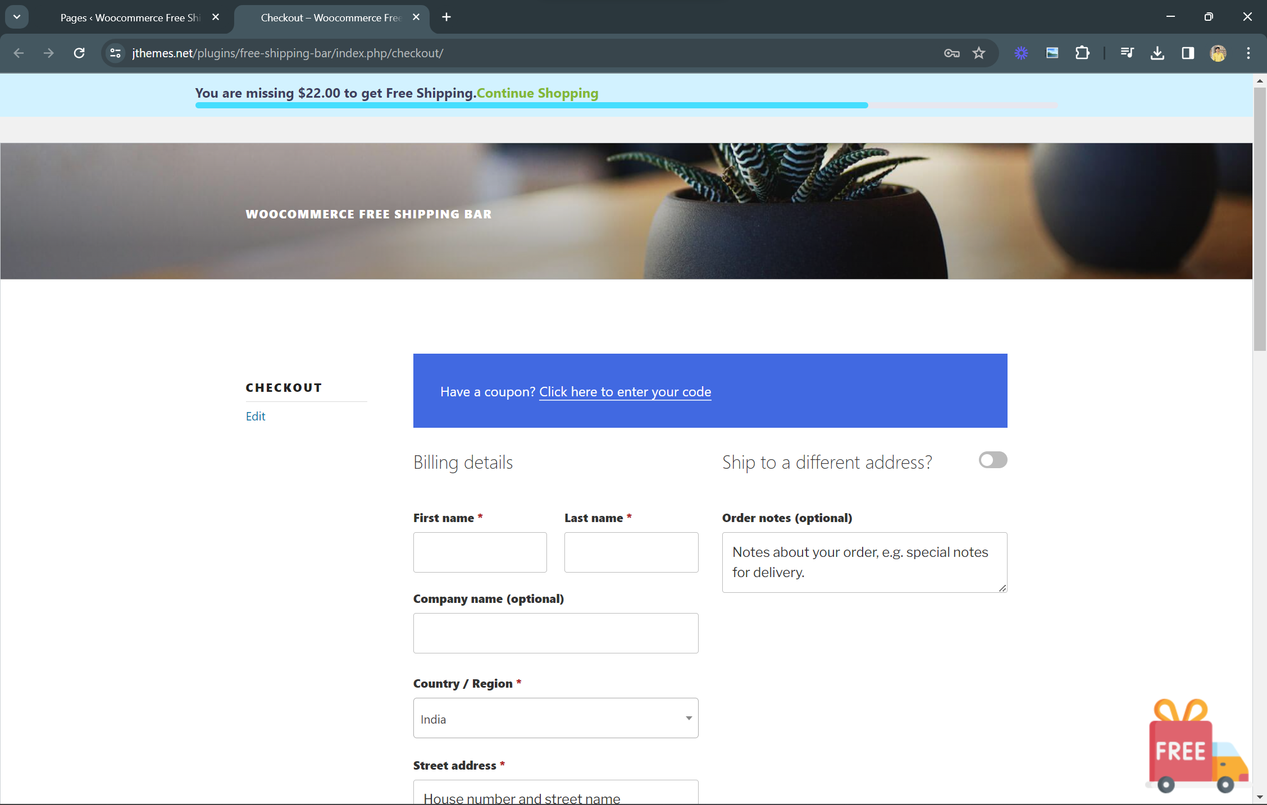Open site information icon in address bar
Screen dimensions: 1267x805
click(115, 53)
